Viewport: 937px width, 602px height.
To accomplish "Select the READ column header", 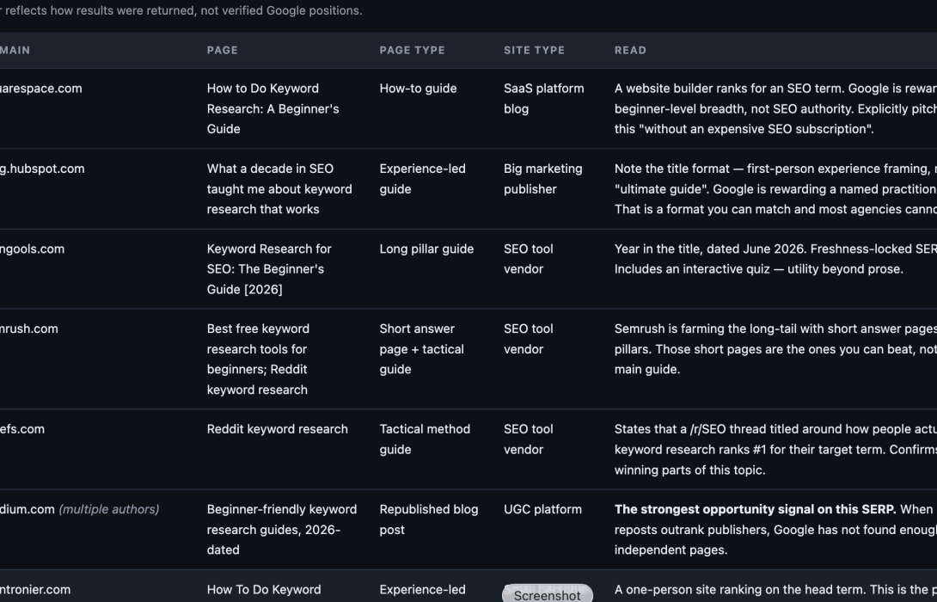I will point(630,50).
